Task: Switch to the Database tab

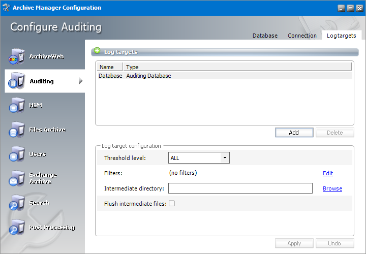Action: coord(265,36)
